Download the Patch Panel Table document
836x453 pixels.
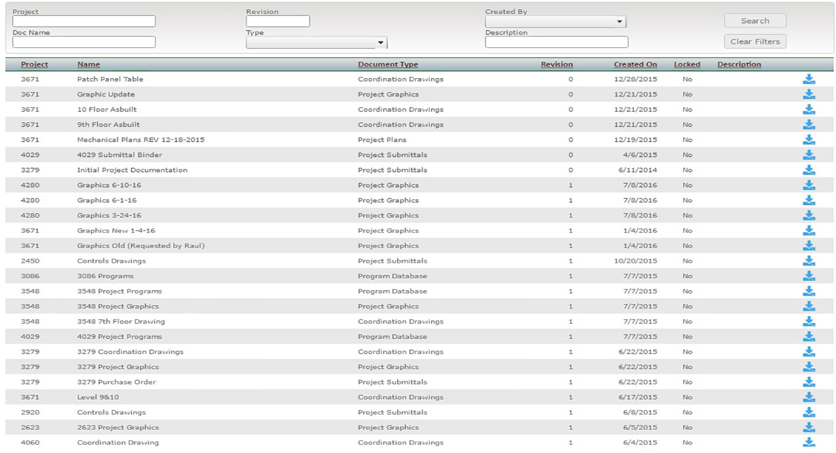coord(808,79)
